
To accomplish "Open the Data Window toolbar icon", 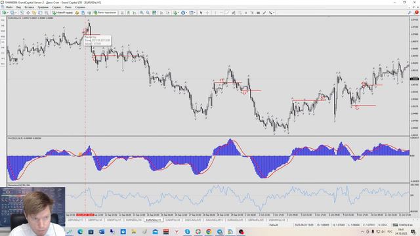I will click(x=28, y=12).
